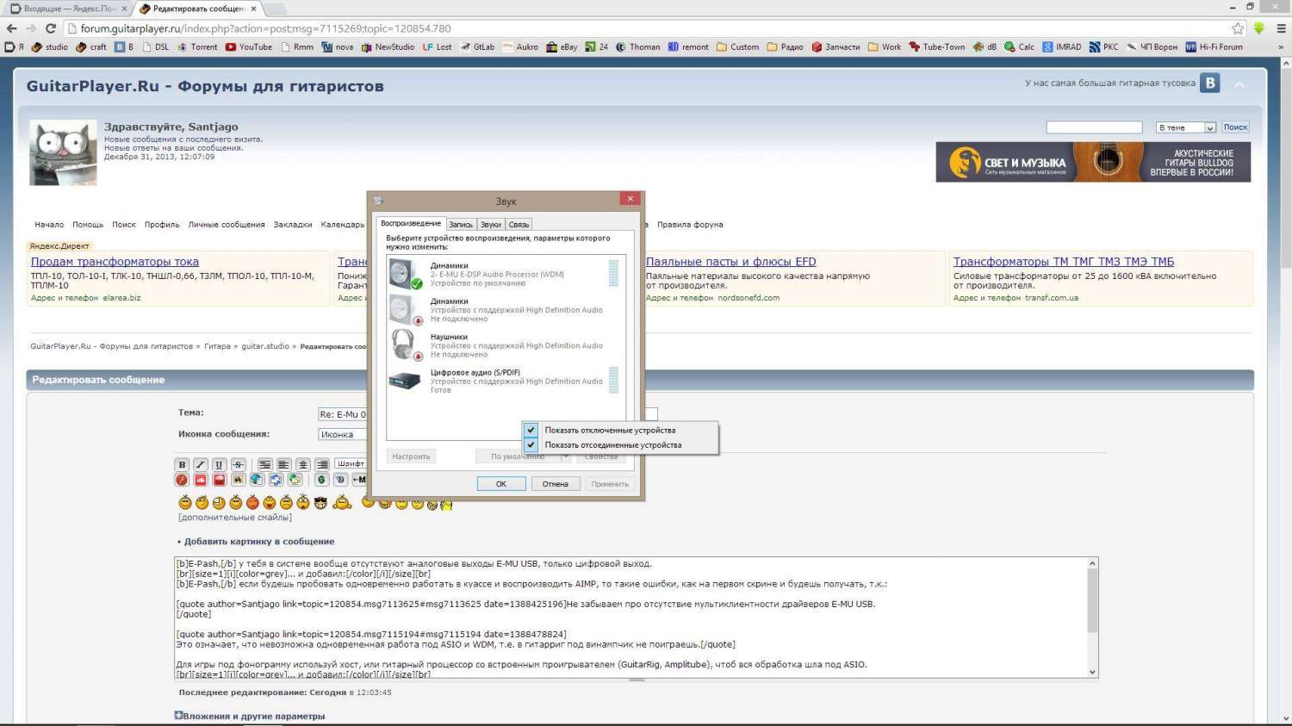
Task: Open the 'Звуки' tab in Sound dialog
Action: point(491,225)
